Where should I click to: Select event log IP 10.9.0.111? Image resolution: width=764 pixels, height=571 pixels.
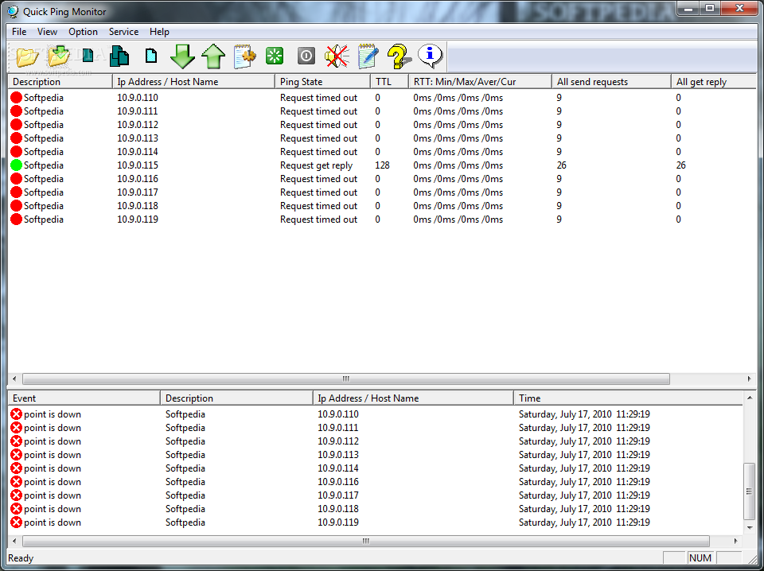pos(338,428)
